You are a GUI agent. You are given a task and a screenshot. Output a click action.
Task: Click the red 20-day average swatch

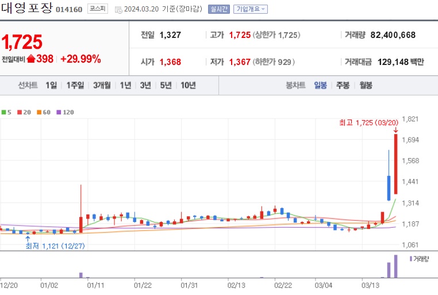point(20,112)
